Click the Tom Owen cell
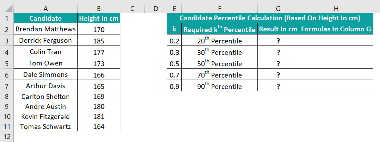 [46, 63]
